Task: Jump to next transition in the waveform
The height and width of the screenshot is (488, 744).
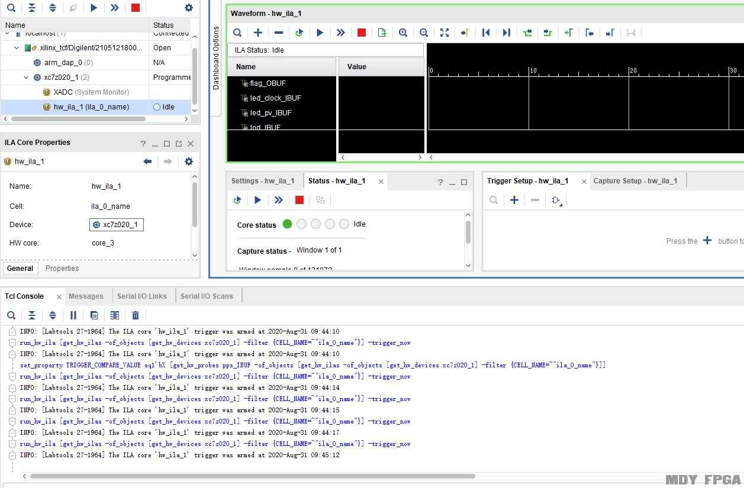Action: click(x=547, y=33)
